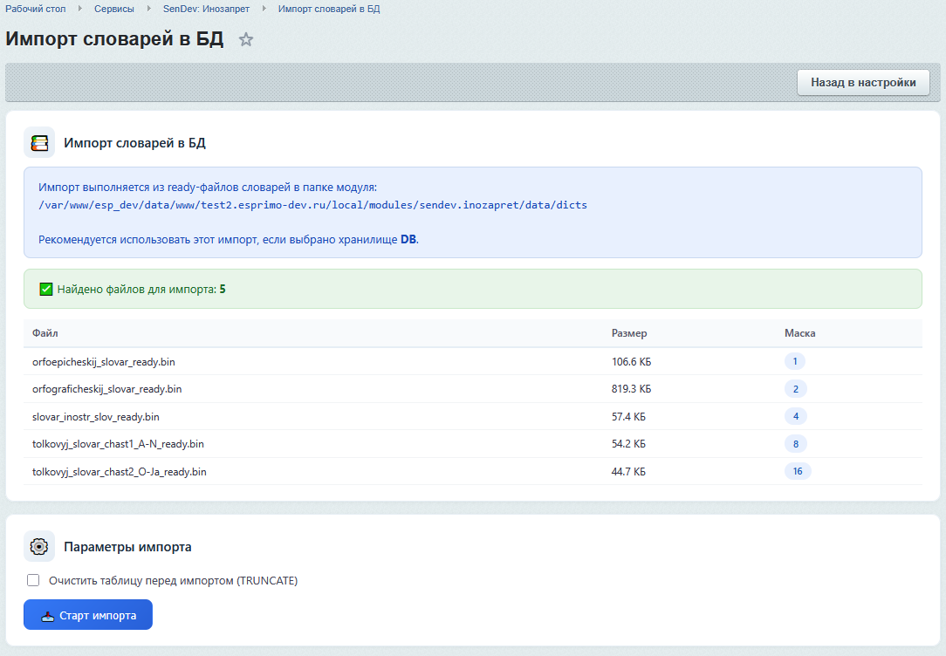This screenshot has width=946, height=656.
Task: Click the books icon beside import heading
Action: (39, 142)
